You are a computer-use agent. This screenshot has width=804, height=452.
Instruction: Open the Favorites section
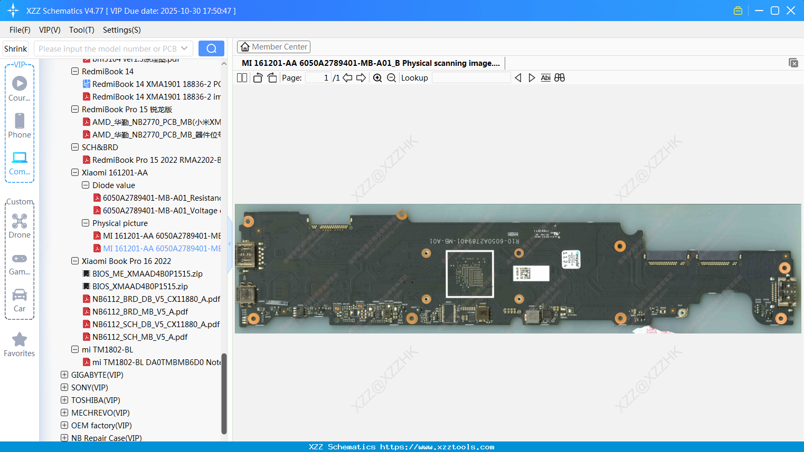click(20, 345)
